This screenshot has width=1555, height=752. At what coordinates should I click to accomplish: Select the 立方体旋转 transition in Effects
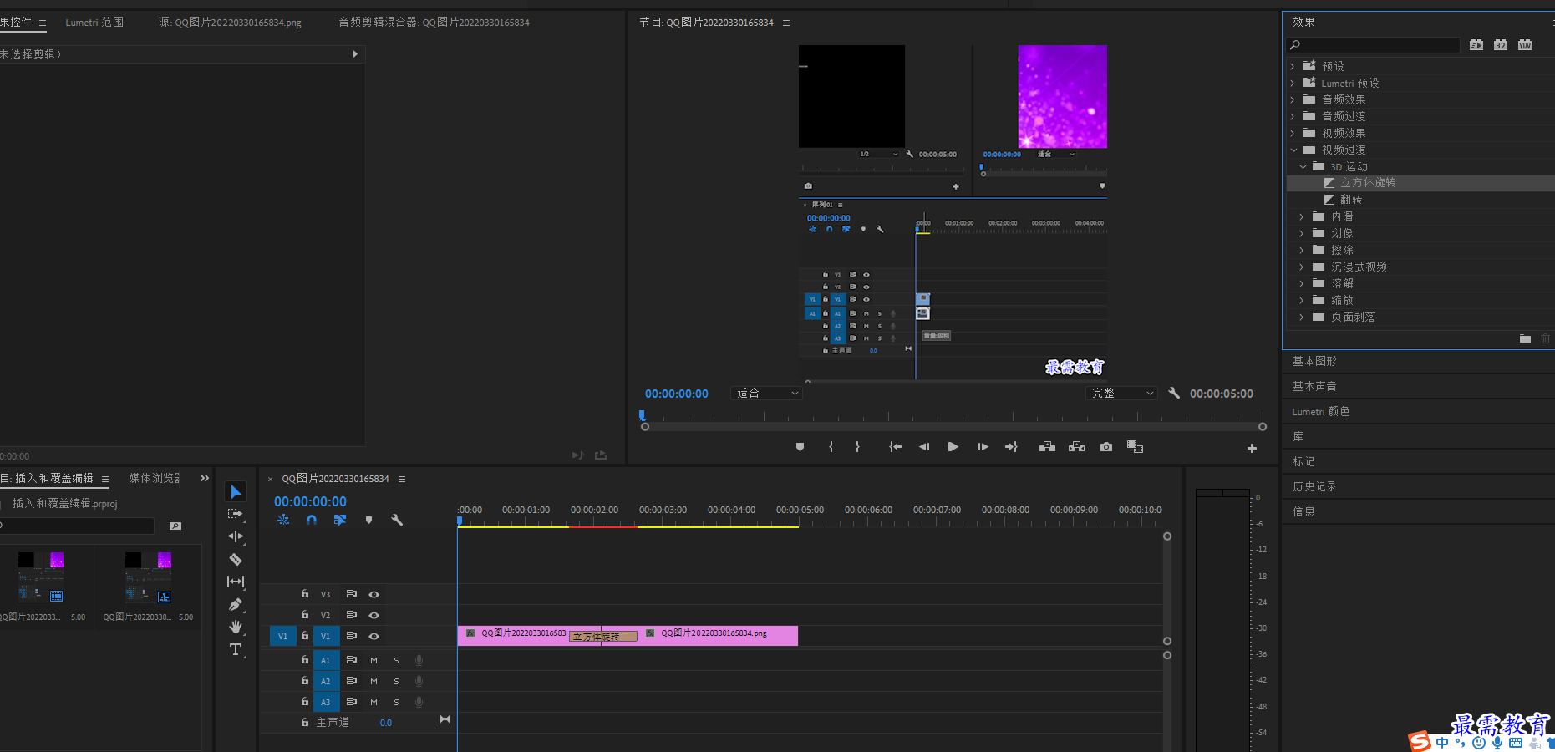click(x=1368, y=183)
